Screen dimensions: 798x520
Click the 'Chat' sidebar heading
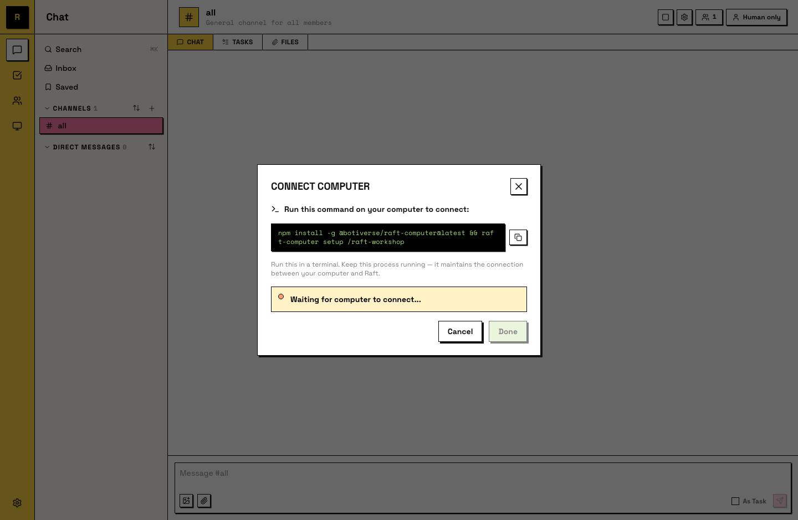[57, 17]
